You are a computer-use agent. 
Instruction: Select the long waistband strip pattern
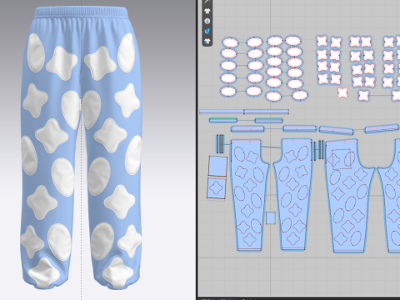tap(244, 112)
